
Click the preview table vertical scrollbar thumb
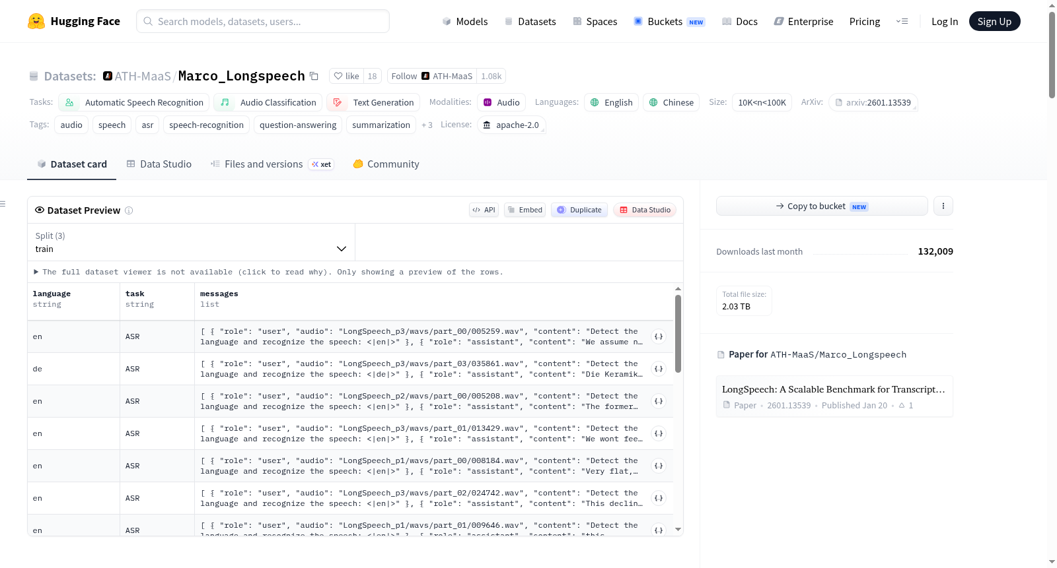click(x=678, y=334)
